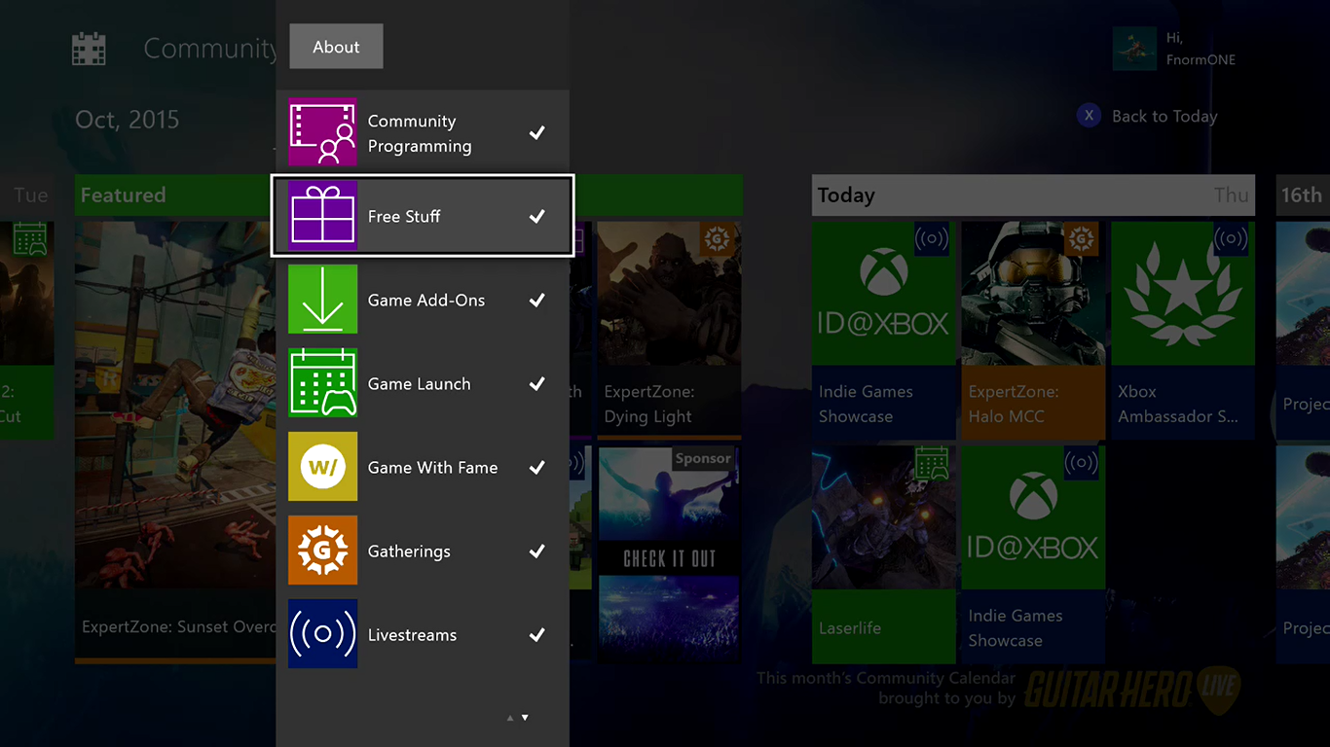Uncheck the Gatherings filter checkmark
This screenshot has width=1330, height=747.
(x=536, y=551)
